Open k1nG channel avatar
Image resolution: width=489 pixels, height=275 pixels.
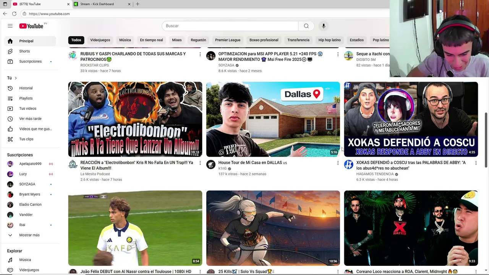[x=210, y=165]
